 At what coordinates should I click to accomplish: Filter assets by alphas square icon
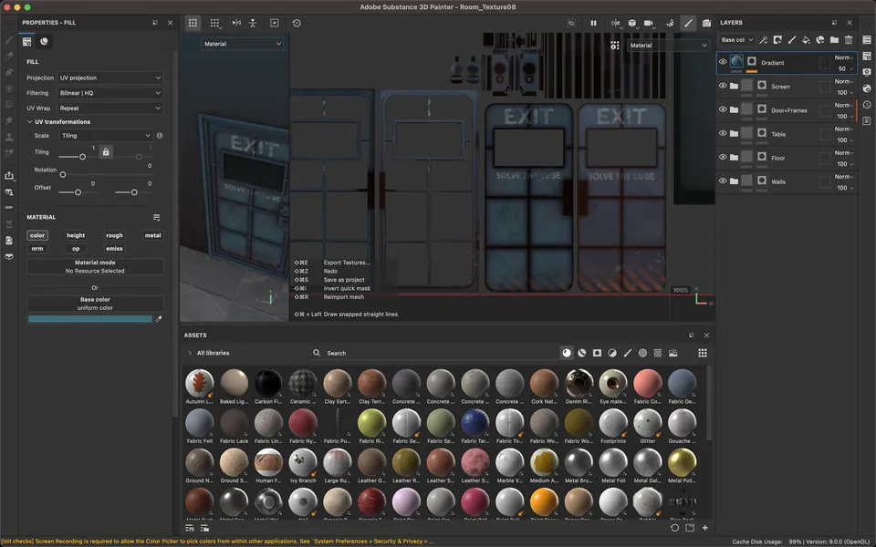coord(597,353)
